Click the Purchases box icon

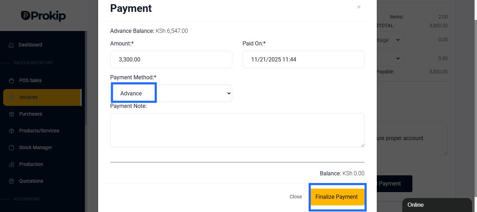[12, 114]
